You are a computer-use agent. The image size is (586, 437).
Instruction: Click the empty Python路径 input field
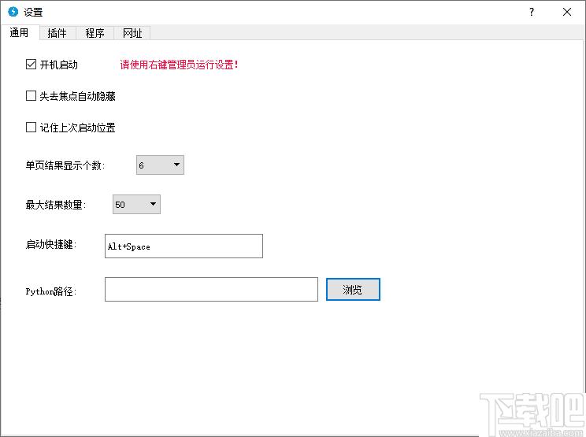tap(211, 289)
